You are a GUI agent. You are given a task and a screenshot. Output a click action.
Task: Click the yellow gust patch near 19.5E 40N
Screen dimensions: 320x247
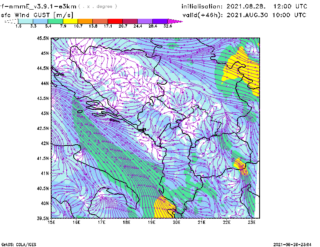point(164,207)
